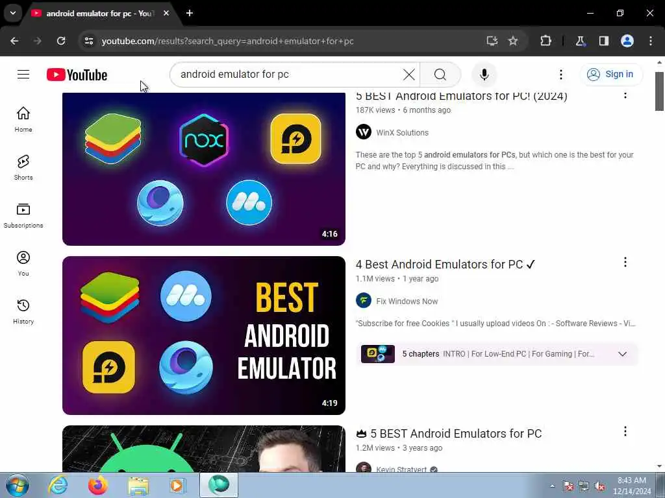Open the tab search dropdown arrow
Viewport: 665px width, 498px height.
click(x=13, y=13)
